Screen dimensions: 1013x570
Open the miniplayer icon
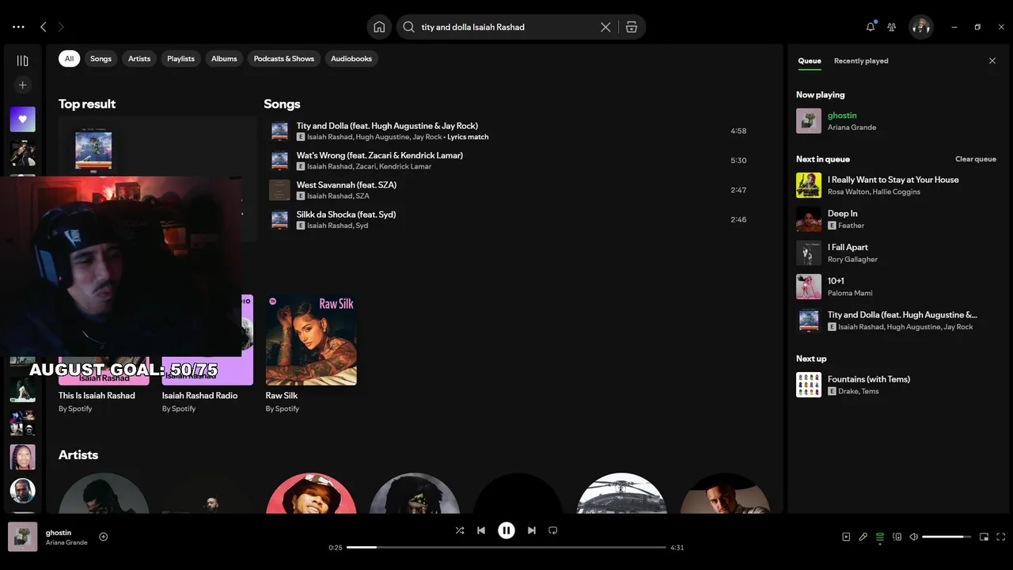click(984, 537)
